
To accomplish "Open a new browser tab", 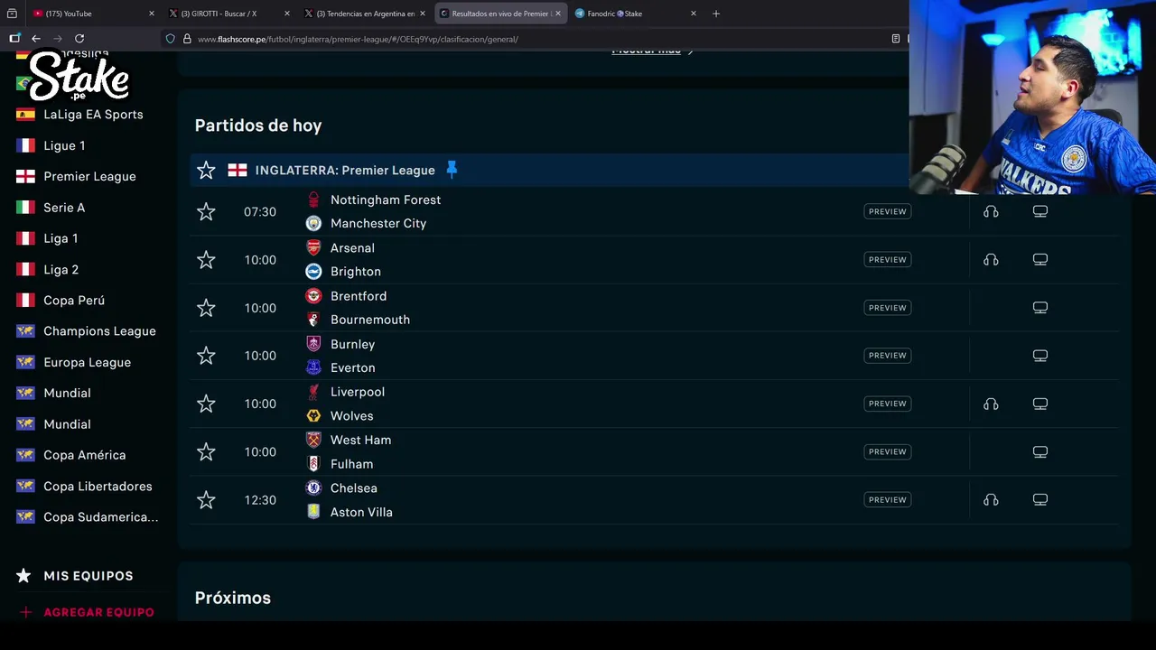I will pyautogui.click(x=716, y=14).
